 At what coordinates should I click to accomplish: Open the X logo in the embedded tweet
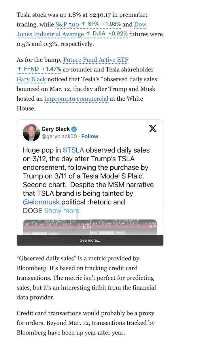pos(153,129)
